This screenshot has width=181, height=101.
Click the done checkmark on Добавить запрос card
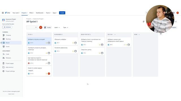[x=124, y=45]
